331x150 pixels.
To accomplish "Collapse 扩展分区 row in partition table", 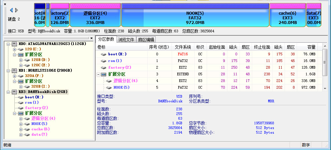I will (99, 74).
